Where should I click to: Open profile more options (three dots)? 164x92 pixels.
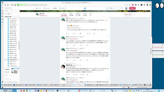(x=134, y=15)
